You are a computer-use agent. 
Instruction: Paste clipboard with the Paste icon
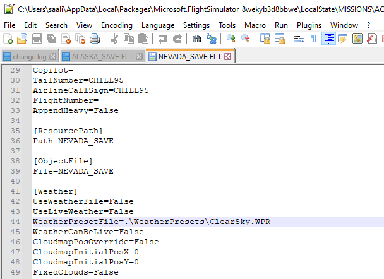pyautogui.click(x=143, y=39)
